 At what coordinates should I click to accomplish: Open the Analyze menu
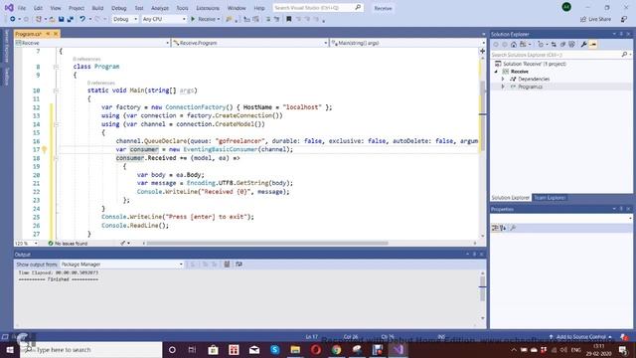(x=160, y=8)
